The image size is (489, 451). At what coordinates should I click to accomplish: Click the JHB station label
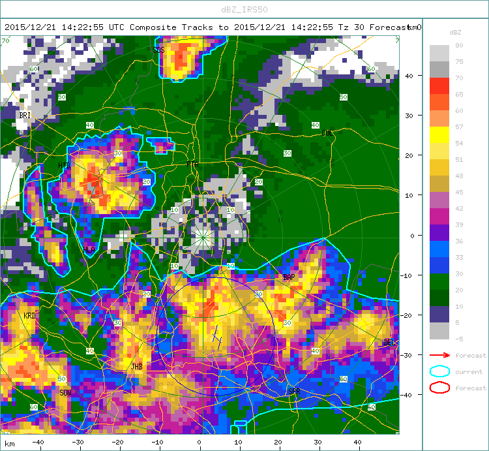tap(137, 366)
